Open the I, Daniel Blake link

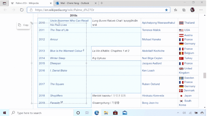(59, 71)
